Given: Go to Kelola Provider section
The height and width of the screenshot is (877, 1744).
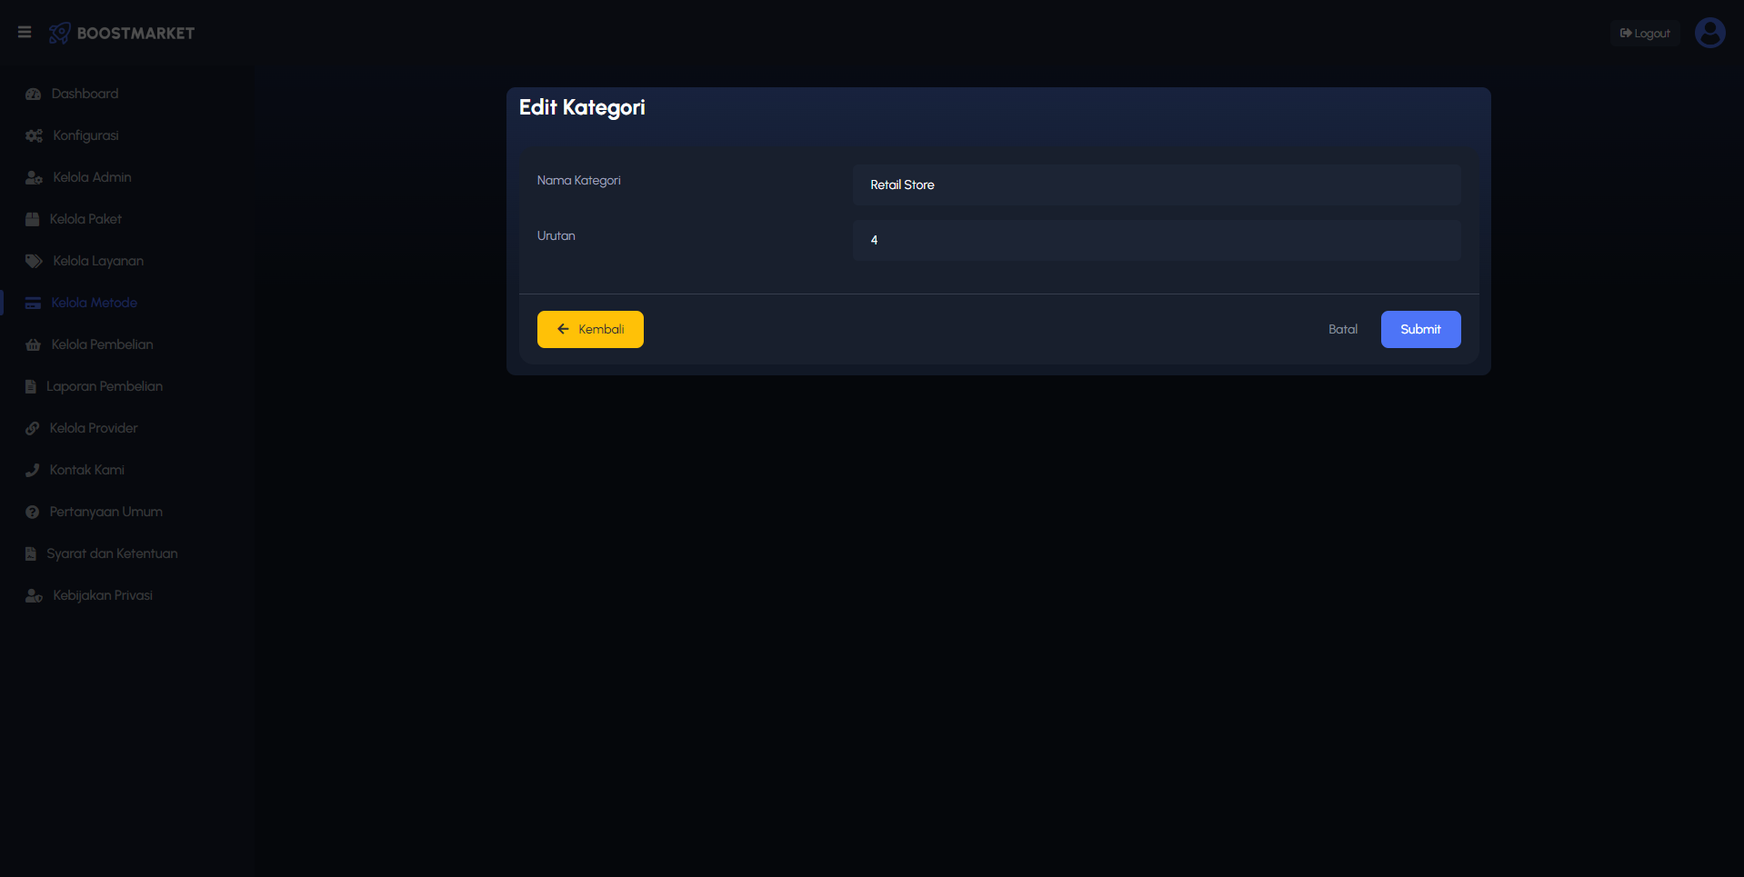Looking at the screenshot, I should [94, 428].
